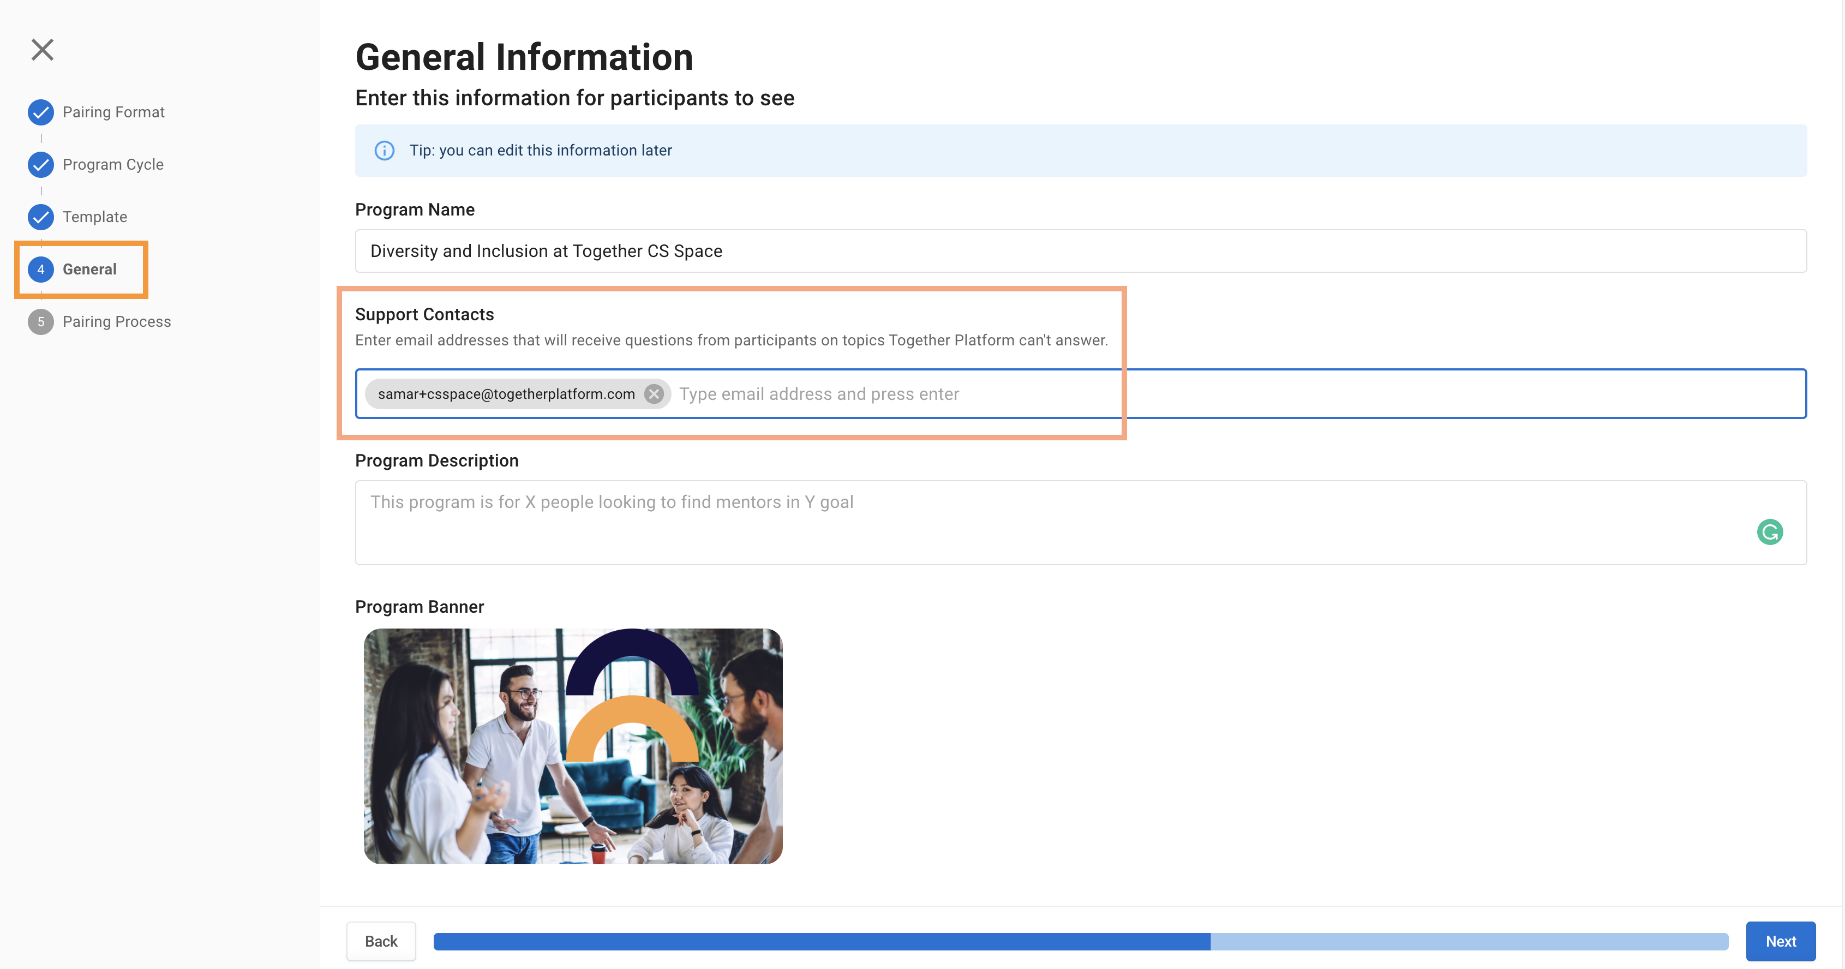Click the 'Program Name' label
The width and height of the screenshot is (1845, 969).
(415, 210)
